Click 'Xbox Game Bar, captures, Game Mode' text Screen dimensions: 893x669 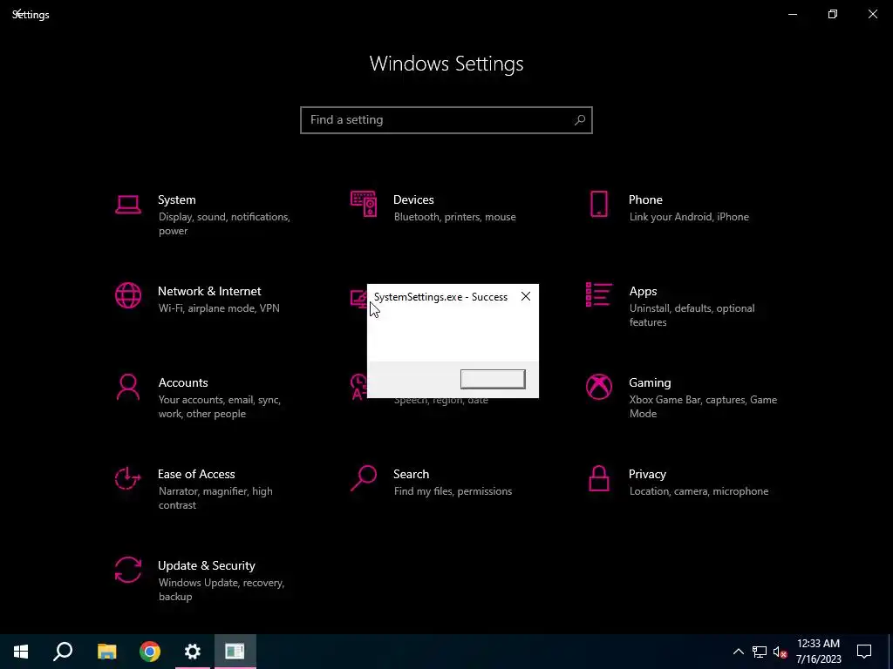pyautogui.click(x=703, y=407)
